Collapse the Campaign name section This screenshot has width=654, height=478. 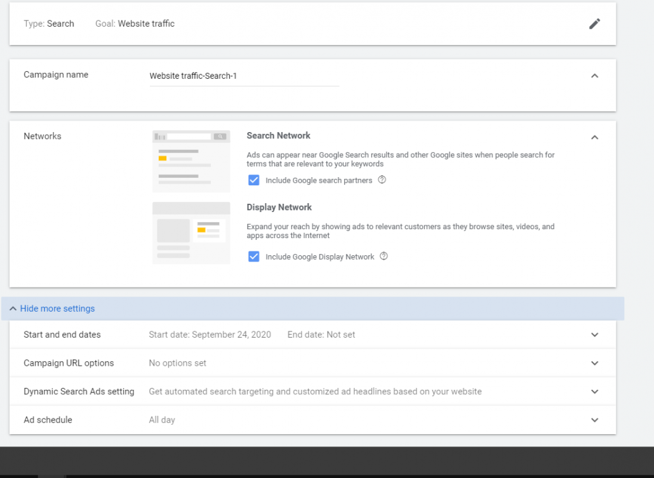[594, 76]
